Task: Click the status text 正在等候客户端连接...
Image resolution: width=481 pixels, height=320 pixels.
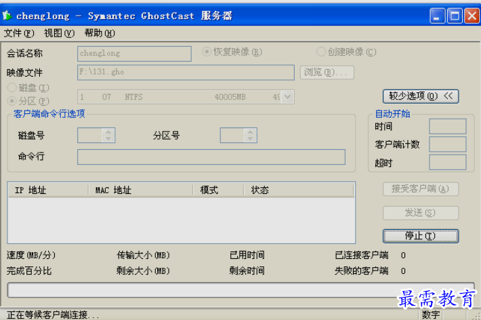Action: [x=53, y=315]
